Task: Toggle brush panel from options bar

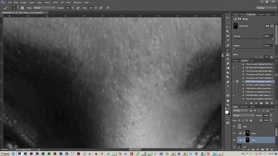Action: click(22, 8)
